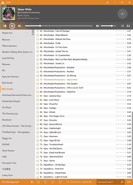Uncheck track 72 Sign Of Life
The image size is (133, 185).
click(x=38, y=141)
